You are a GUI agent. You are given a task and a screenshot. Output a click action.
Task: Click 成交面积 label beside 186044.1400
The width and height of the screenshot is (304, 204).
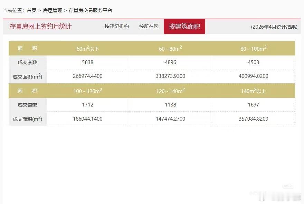pos(27,119)
